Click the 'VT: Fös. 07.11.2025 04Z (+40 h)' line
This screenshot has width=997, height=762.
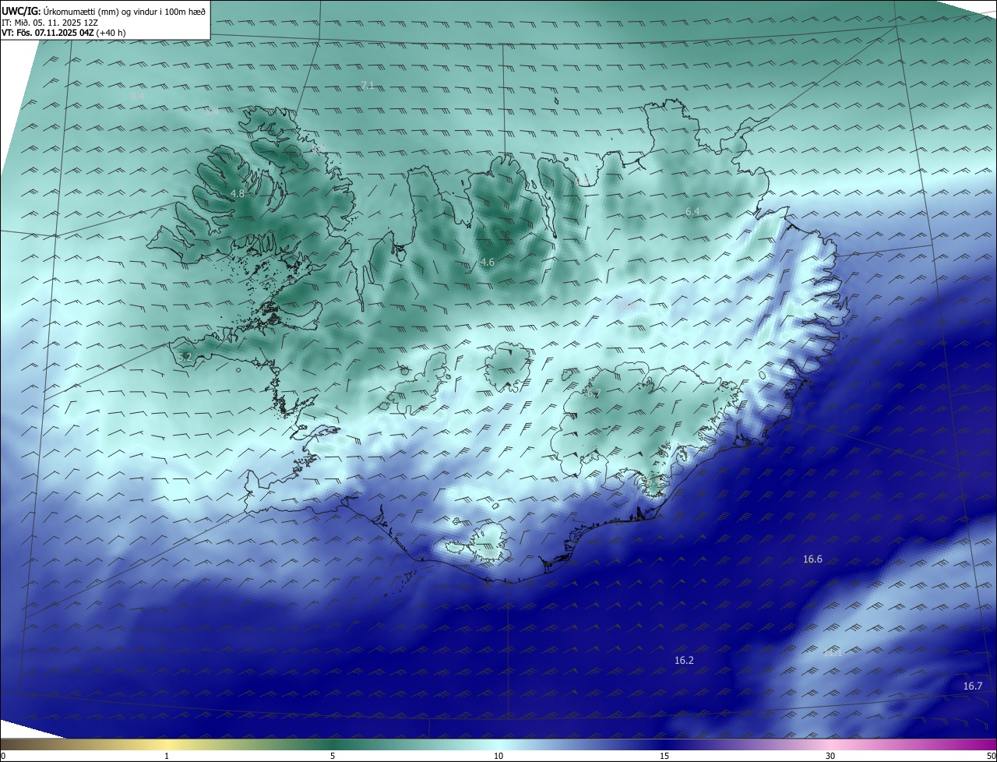tap(64, 33)
